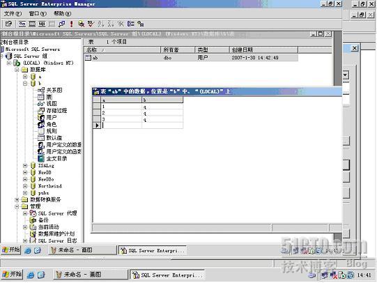This screenshot has width=377, height=283.
Task: Click the cell containing 1 in column a
Action: click(121, 106)
